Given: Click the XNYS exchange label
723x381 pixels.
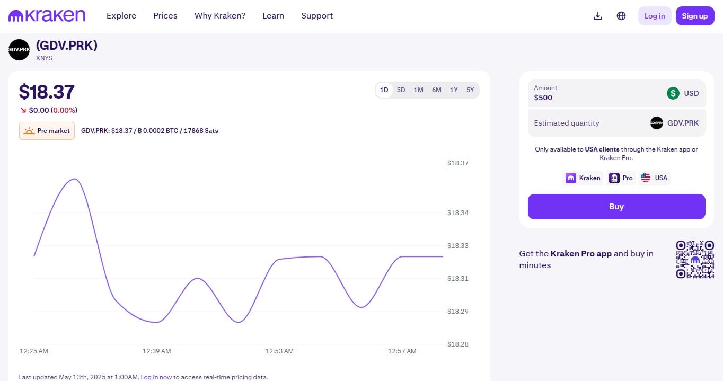Looking at the screenshot, I should 44,58.
